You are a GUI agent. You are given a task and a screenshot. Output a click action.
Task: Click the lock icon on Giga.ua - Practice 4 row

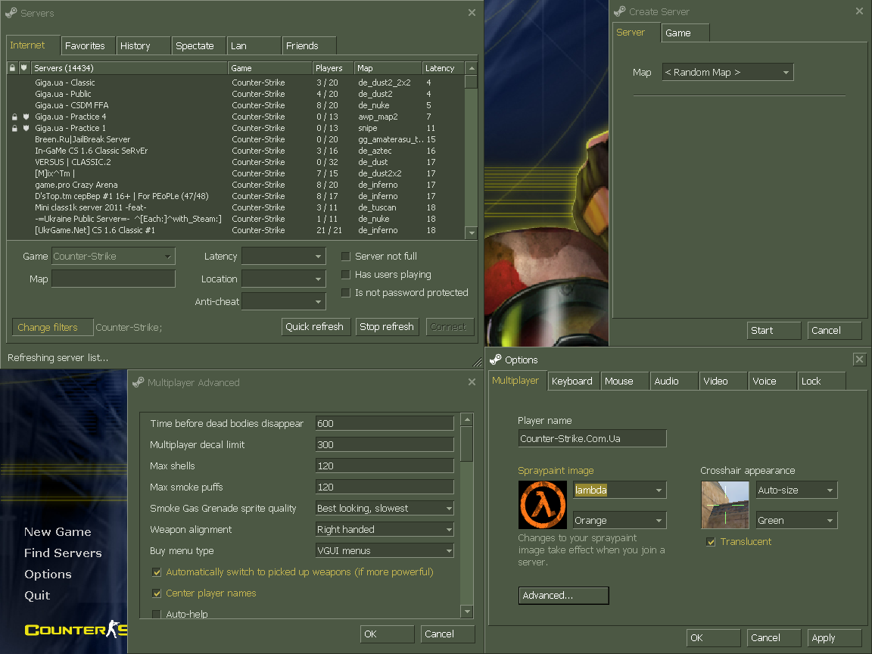point(14,117)
